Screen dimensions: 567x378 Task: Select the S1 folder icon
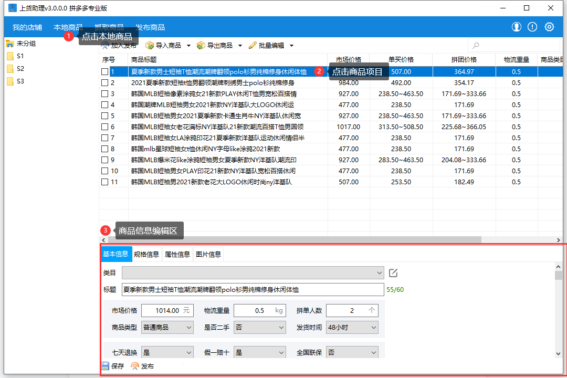pyautogui.click(x=10, y=56)
